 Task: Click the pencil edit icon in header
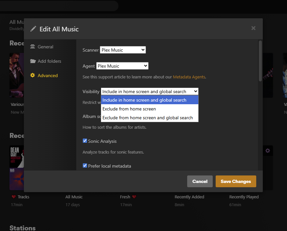click(x=33, y=29)
